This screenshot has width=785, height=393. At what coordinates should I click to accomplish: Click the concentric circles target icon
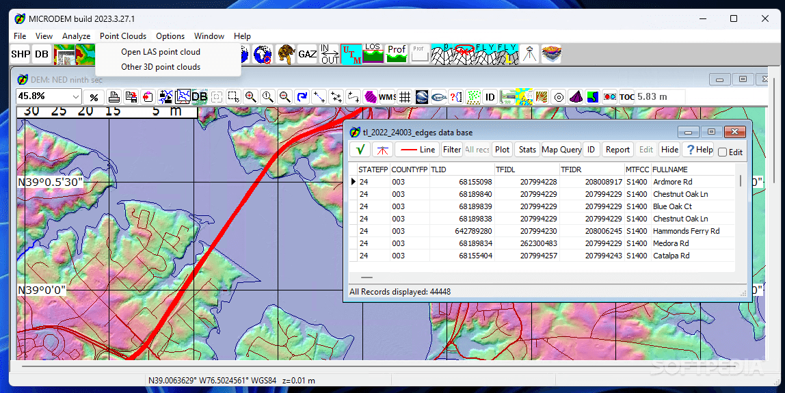[x=559, y=96]
